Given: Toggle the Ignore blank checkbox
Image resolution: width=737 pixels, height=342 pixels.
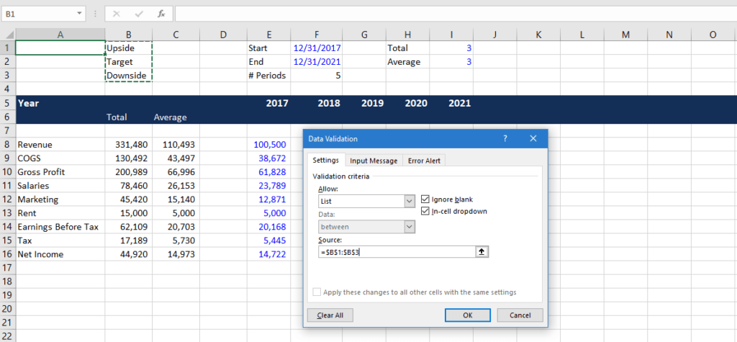Looking at the screenshot, I should coord(425,199).
